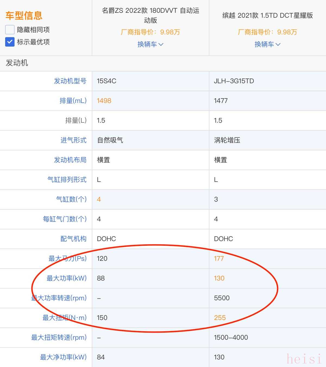Click the 缤越 2021款 1.5TD car title
This screenshot has height=367, width=326.
click(268, 15)
